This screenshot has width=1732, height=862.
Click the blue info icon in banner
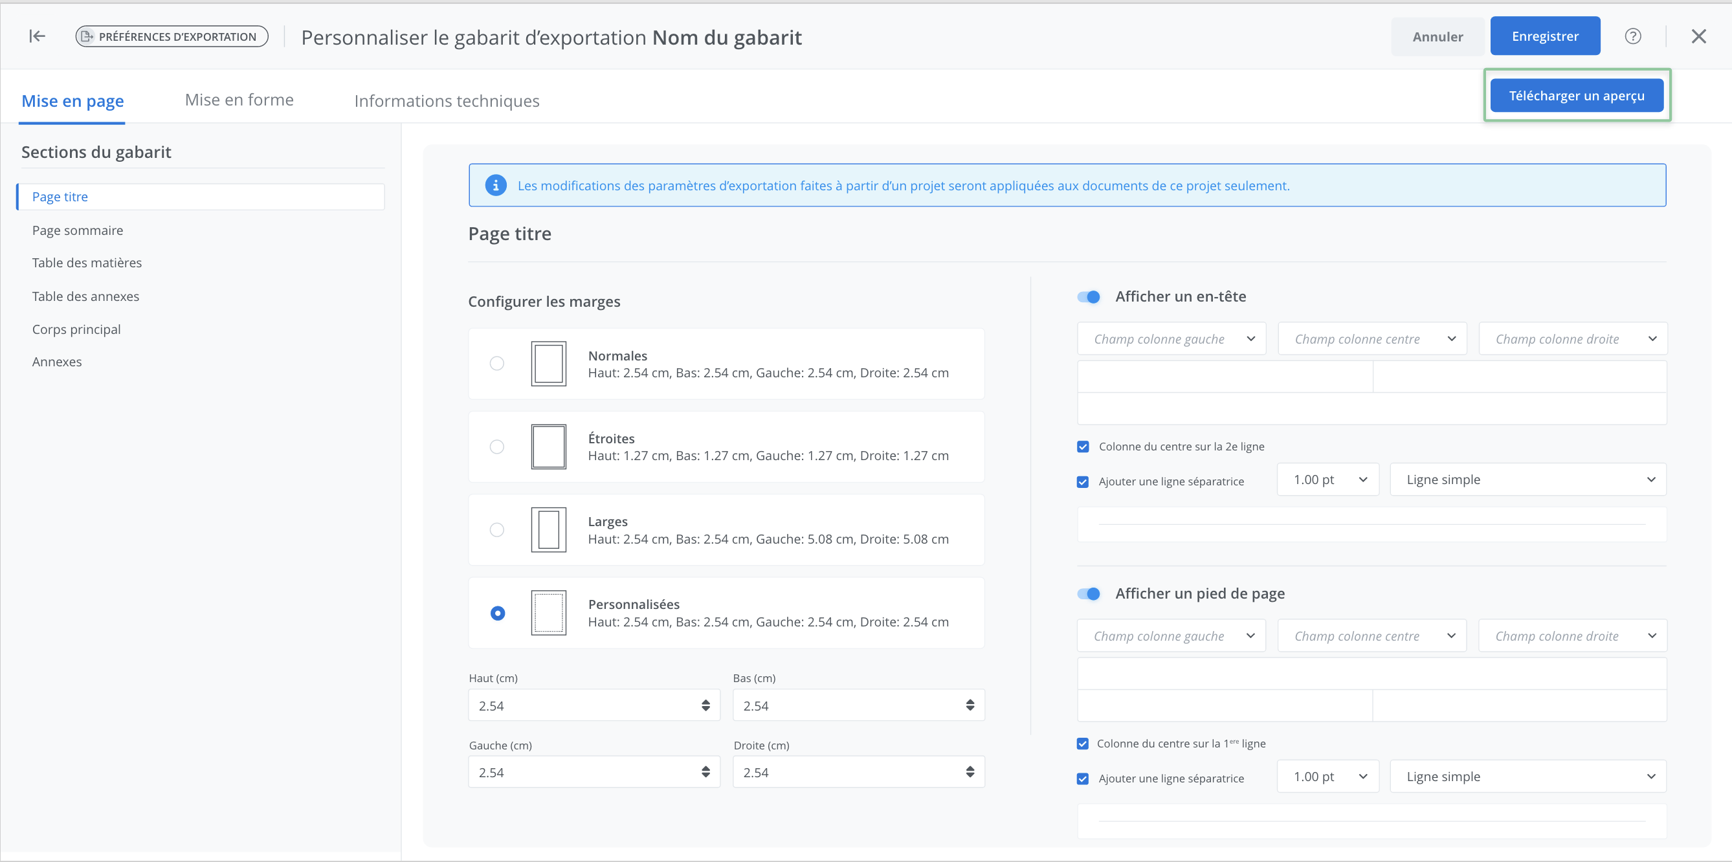(x=496, y=186)
